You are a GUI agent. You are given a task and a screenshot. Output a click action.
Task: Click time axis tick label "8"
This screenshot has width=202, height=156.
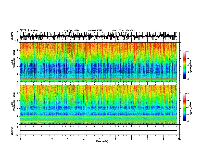[x=147, y=139]
